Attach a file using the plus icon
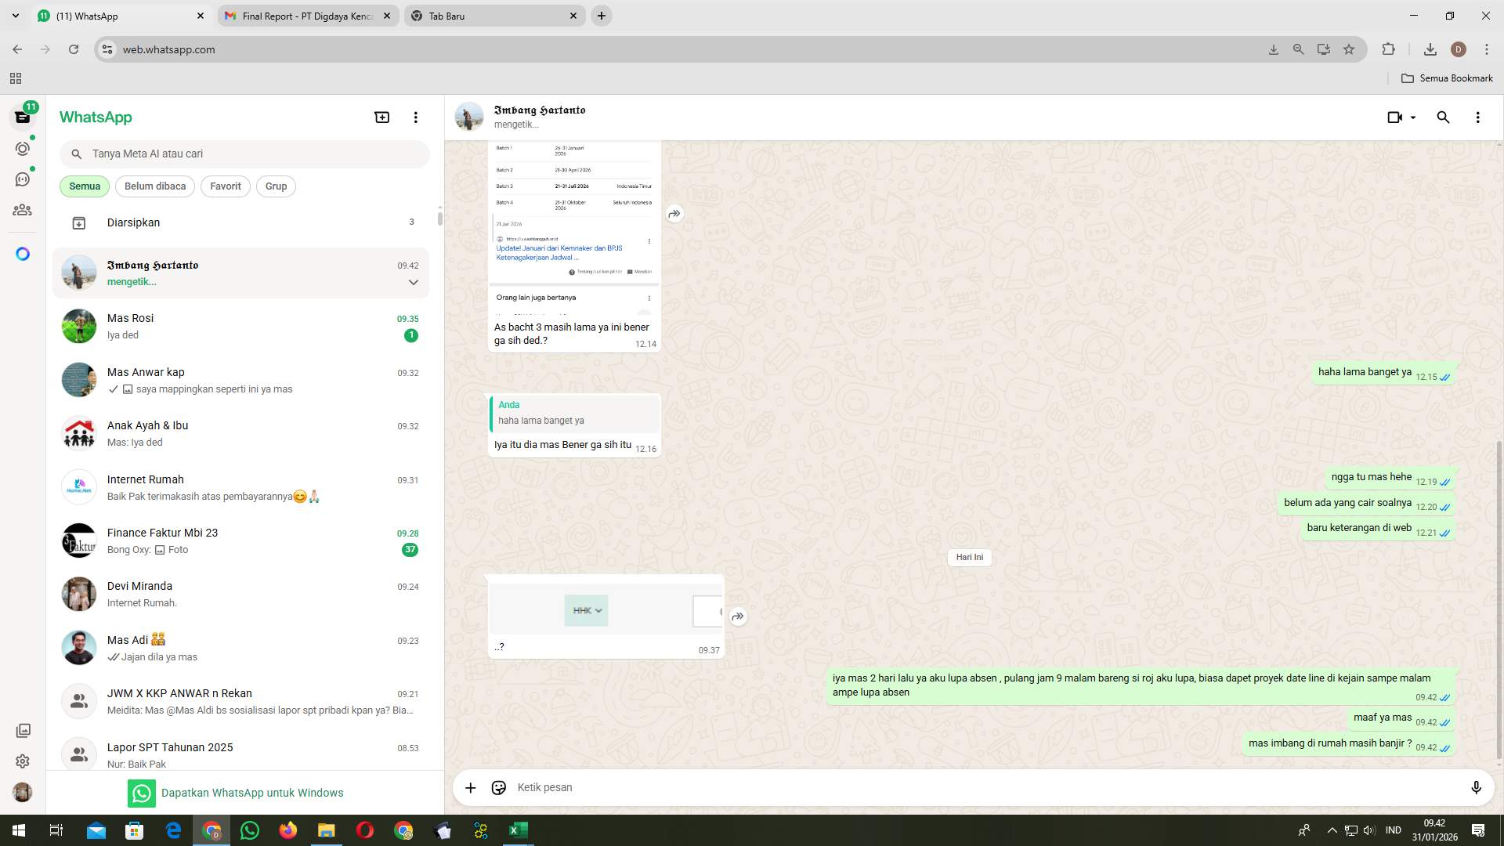The height and width of the screenshot is (846, 1504). tap(470, 787)
